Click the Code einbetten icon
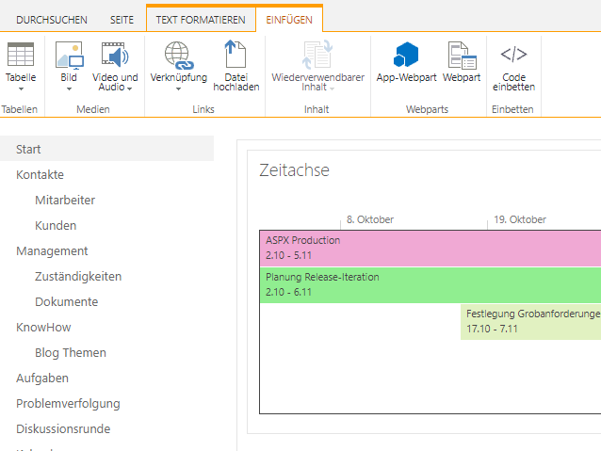The image size is (601, 451). [x=513, y=55]
